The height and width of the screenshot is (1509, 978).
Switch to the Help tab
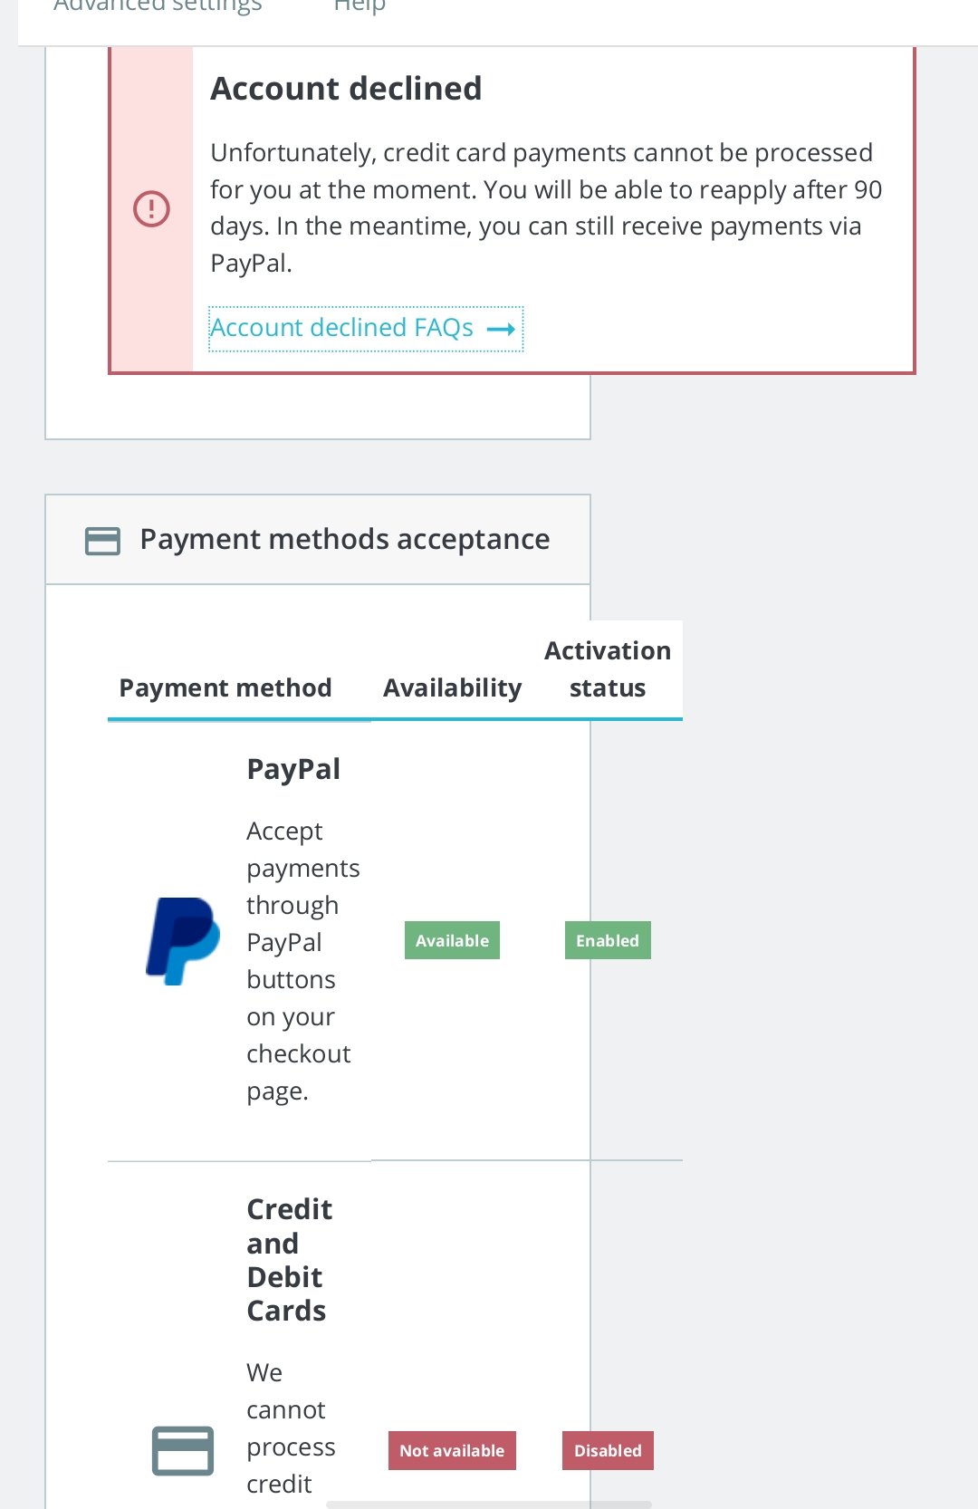coord(360,7)
